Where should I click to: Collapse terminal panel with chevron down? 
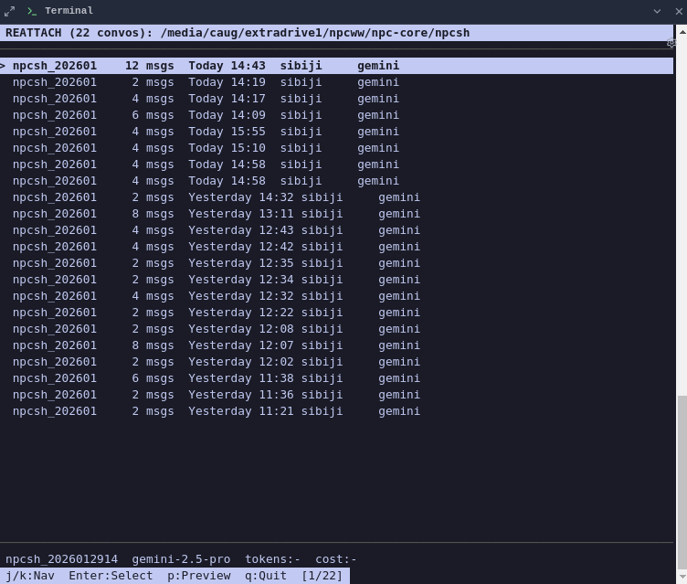point(657,11)
